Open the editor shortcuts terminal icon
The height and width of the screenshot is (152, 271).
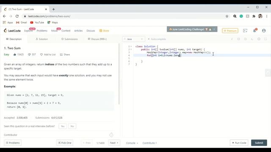coord(252,39)
